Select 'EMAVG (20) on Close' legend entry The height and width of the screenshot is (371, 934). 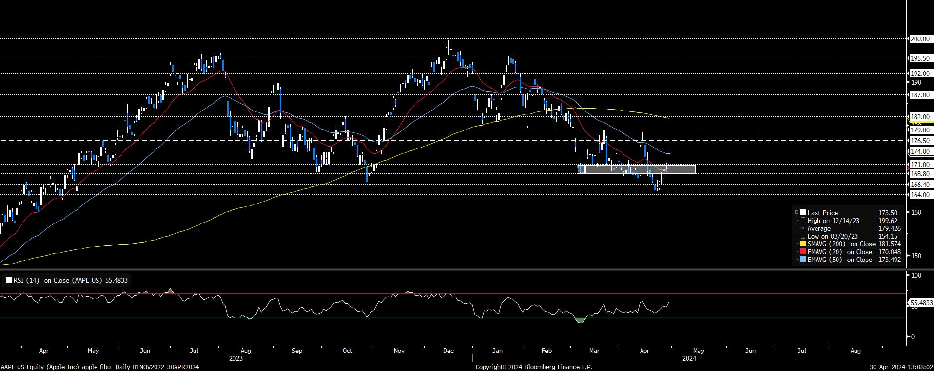click(x=840, y=252)
